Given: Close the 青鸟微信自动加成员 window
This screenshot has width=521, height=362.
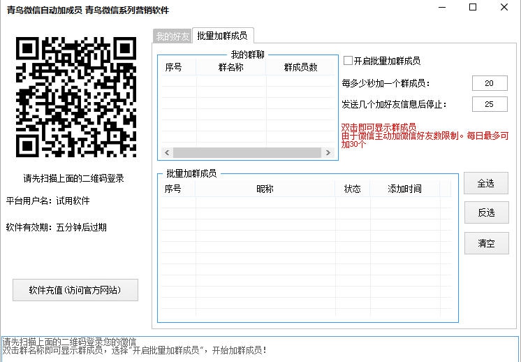Looking at the screenshot, I should (x=504, y=7).
